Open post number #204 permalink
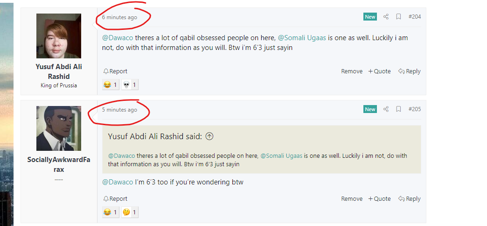 click(415, 17)
